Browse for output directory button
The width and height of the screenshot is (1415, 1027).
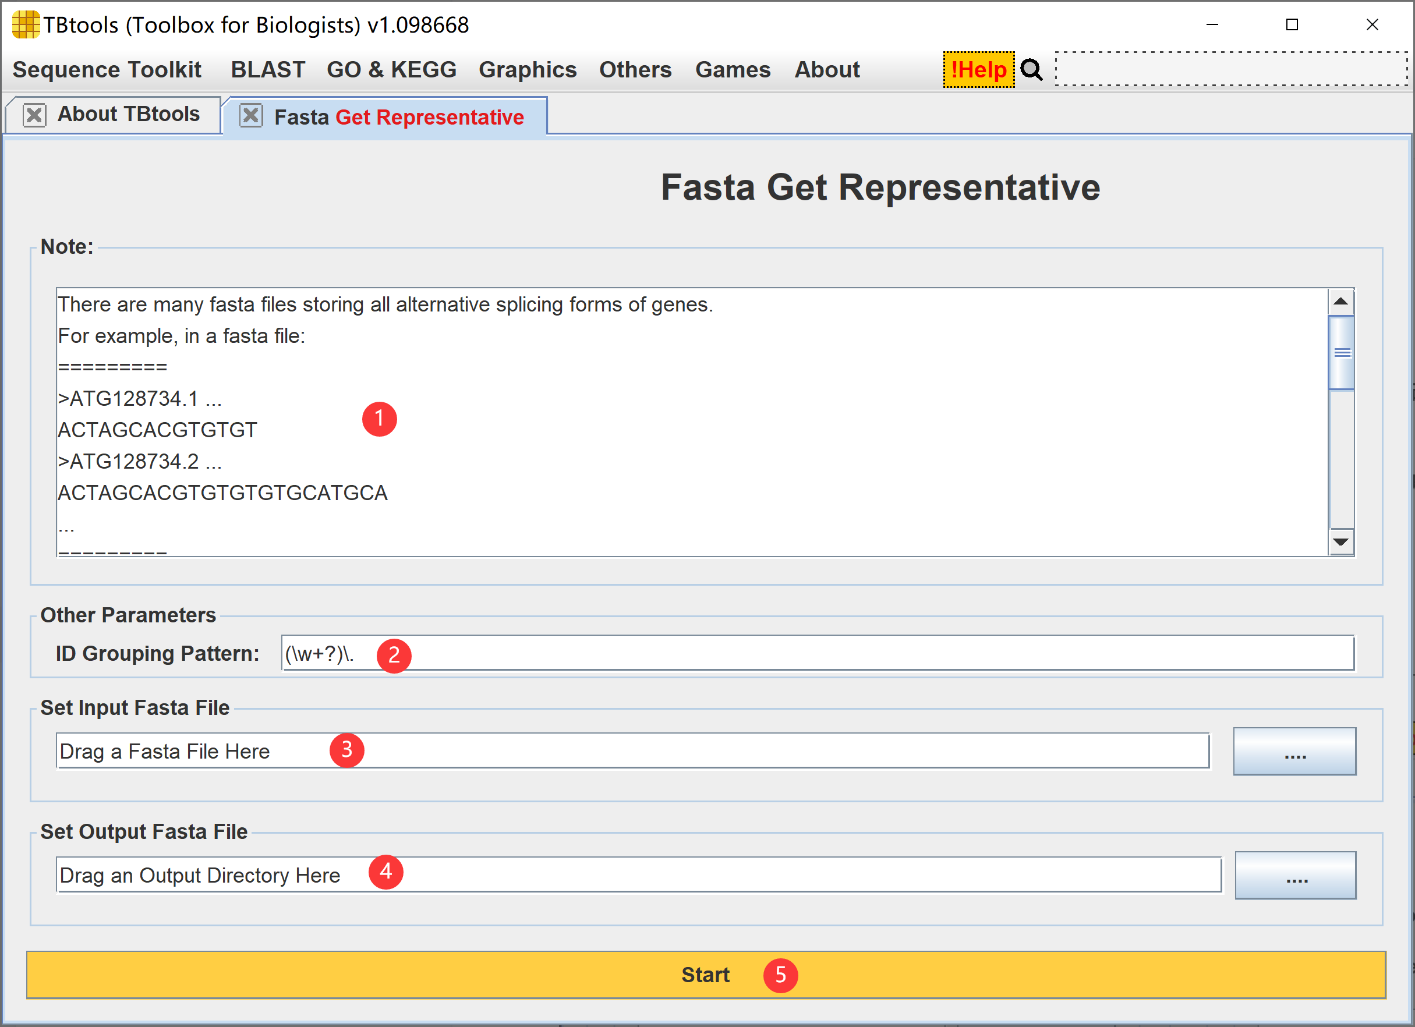(1295, 876)
